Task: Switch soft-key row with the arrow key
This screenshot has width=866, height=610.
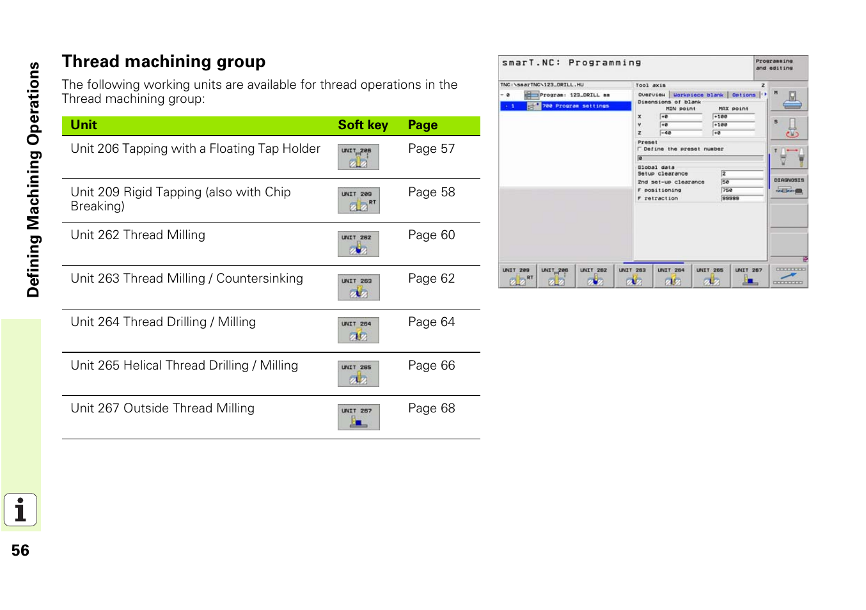Action: point(789,276)
